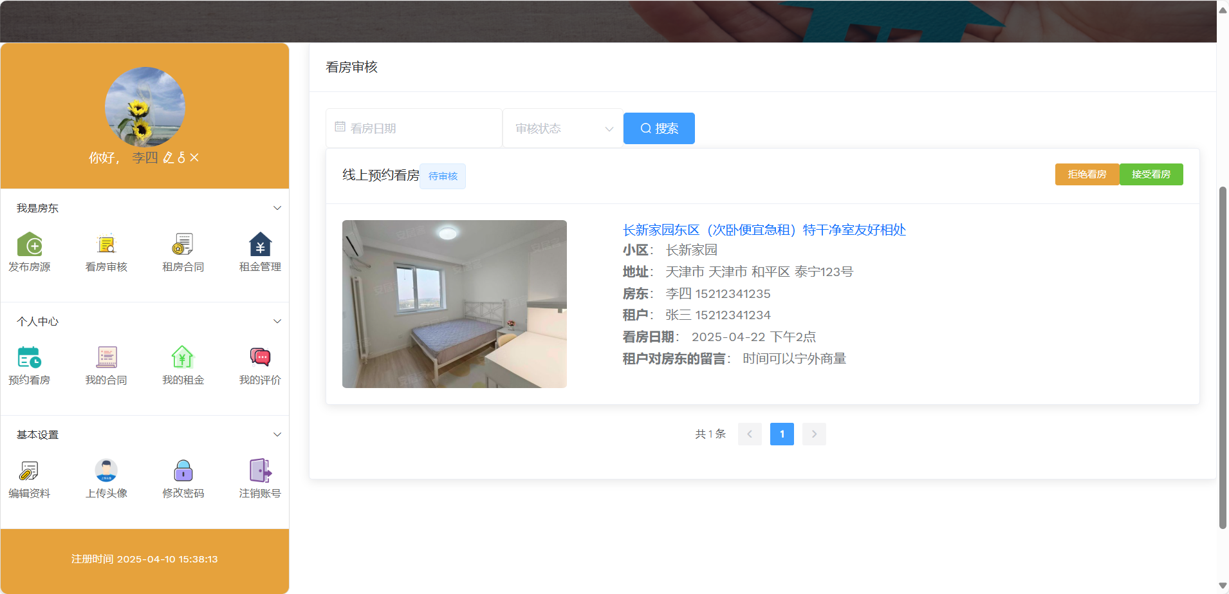Click the 线上预约看房 card title
Viewport: 1229px width, 594px height.
click(x=381, y=175)
